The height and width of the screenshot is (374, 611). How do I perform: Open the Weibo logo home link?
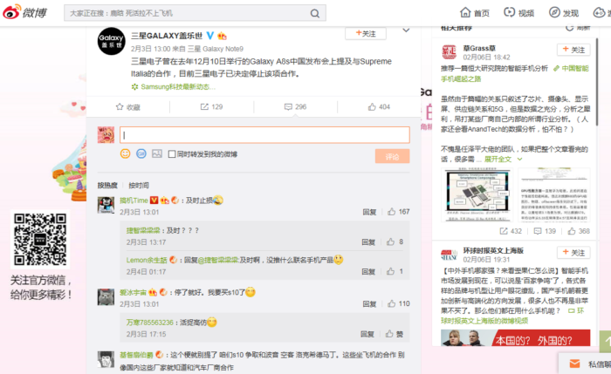pos(24,13)
